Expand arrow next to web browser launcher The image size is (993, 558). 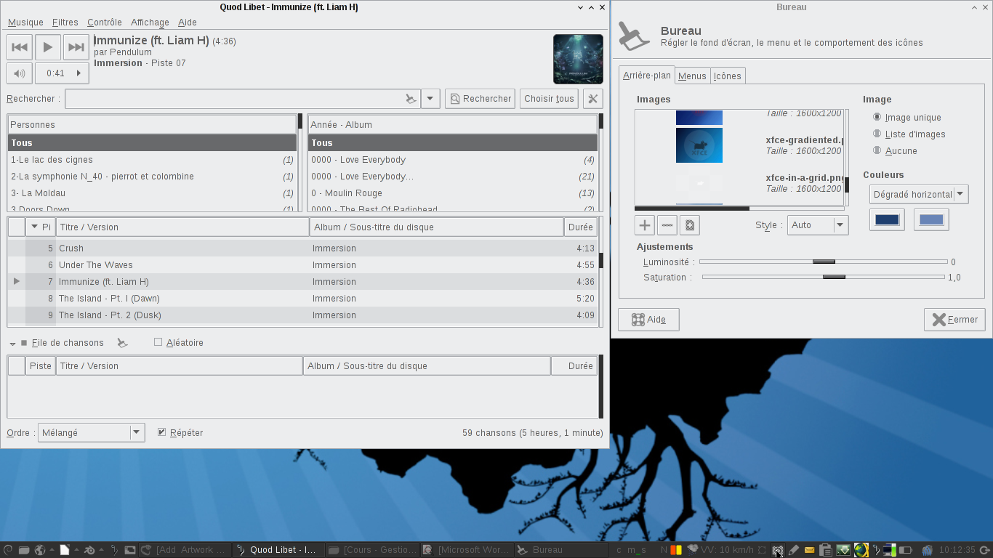[52, 550]
